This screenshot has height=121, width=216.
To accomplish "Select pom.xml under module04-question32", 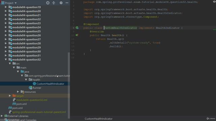I will point(21,104).
